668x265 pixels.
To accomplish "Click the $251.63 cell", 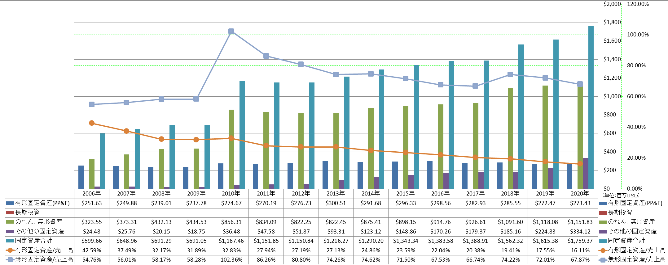I will (92, 203).
